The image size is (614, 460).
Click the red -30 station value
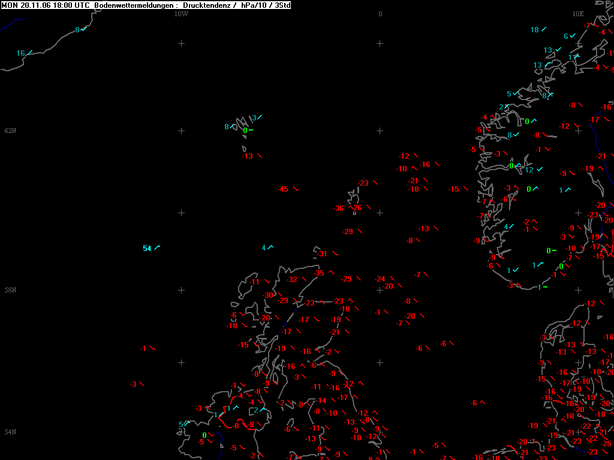[x=268, y=295]
